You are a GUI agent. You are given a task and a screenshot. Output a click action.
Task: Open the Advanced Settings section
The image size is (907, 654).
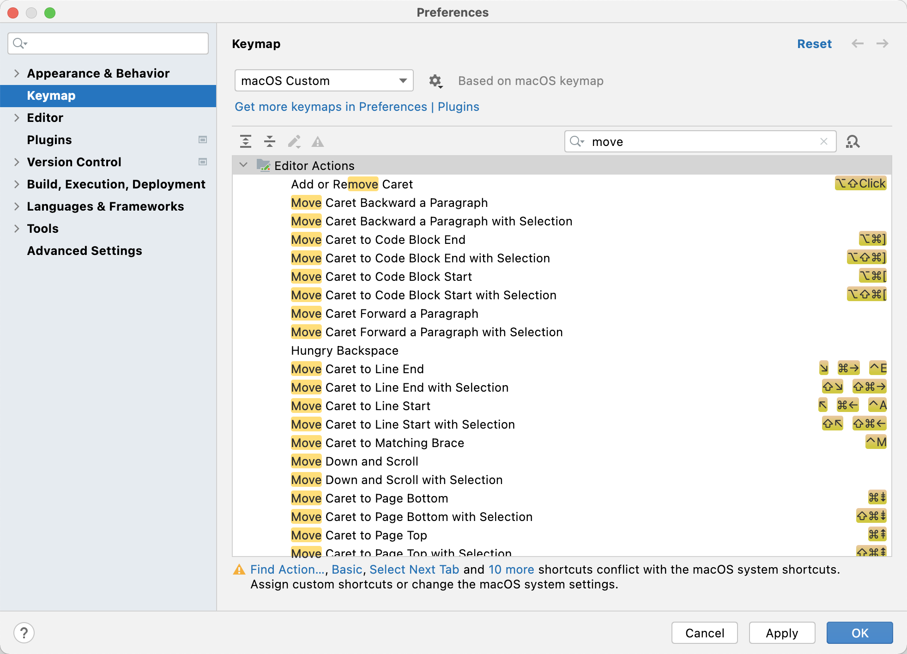(x=85, y=251)
